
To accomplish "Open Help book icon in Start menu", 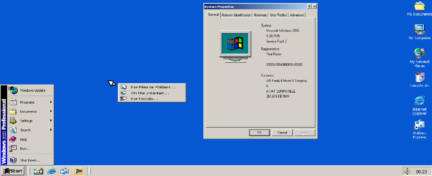I will (13, 139).
